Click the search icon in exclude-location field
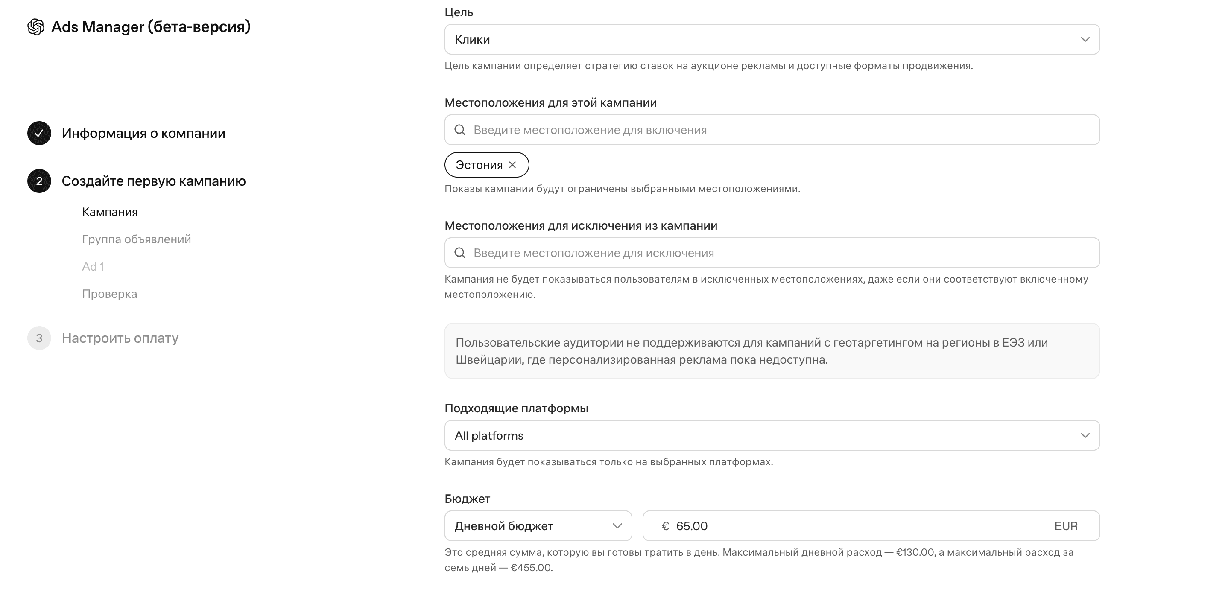Image resolution: width=1228 pixels, height=589 pixels. click(460, 253)
